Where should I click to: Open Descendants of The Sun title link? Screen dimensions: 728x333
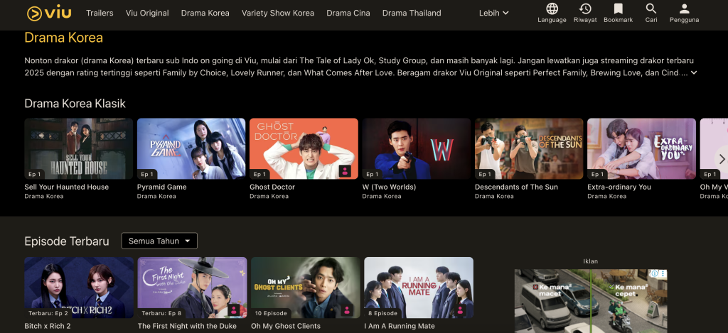(x=516, y=187)
